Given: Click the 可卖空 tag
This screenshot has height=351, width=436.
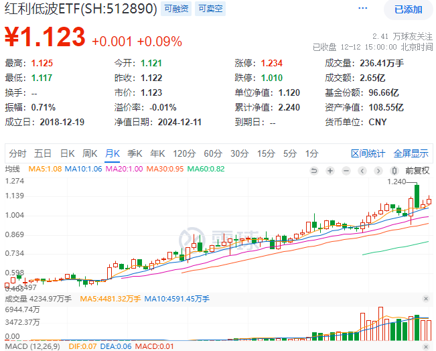Looking at the screenshot, I should (x=210, y=9).
